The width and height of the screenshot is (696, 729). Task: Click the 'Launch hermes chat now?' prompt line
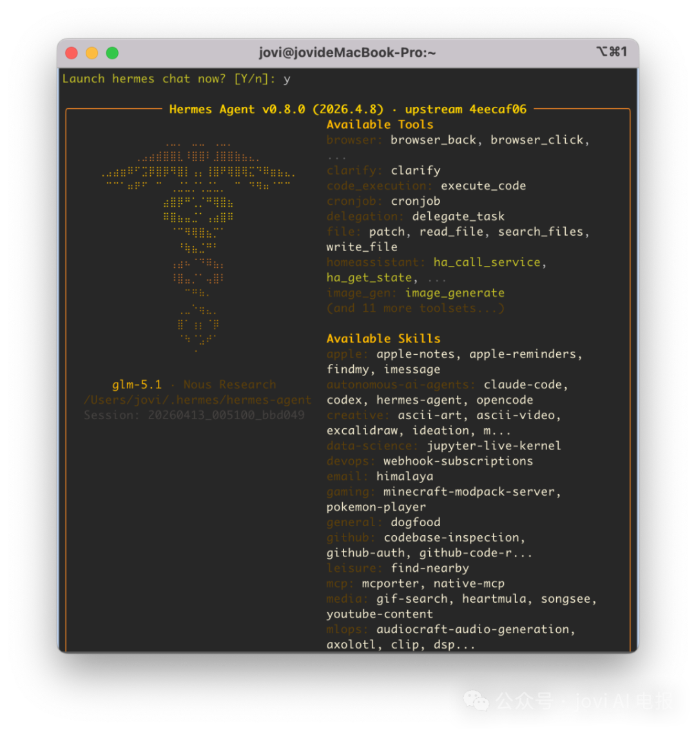[x=177, y=79]
